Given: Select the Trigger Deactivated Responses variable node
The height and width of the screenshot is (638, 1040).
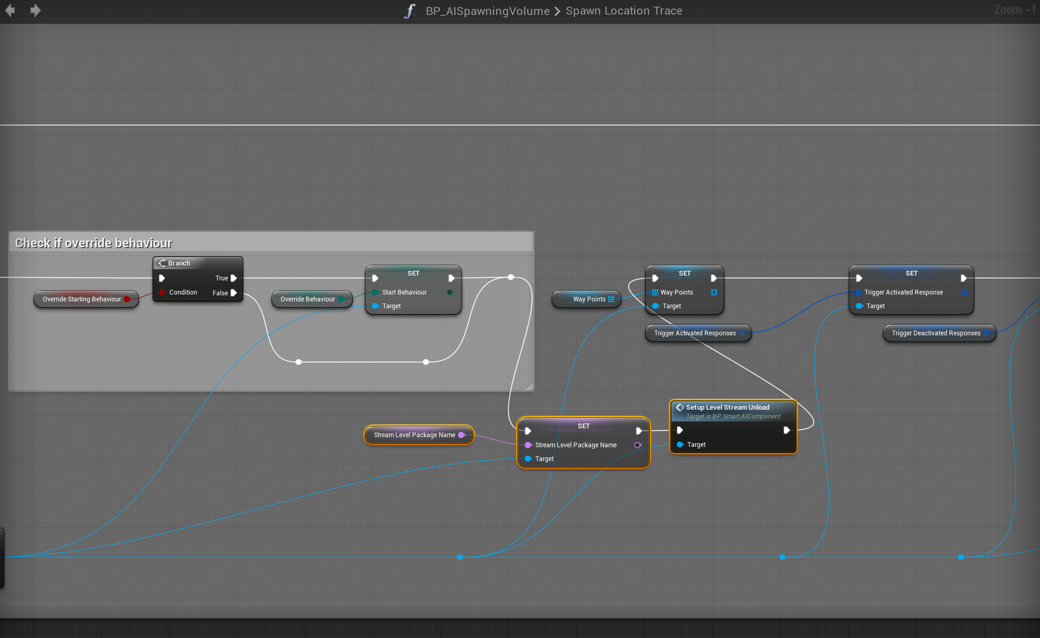Looking at the screenshot, I should click(935, 333).
